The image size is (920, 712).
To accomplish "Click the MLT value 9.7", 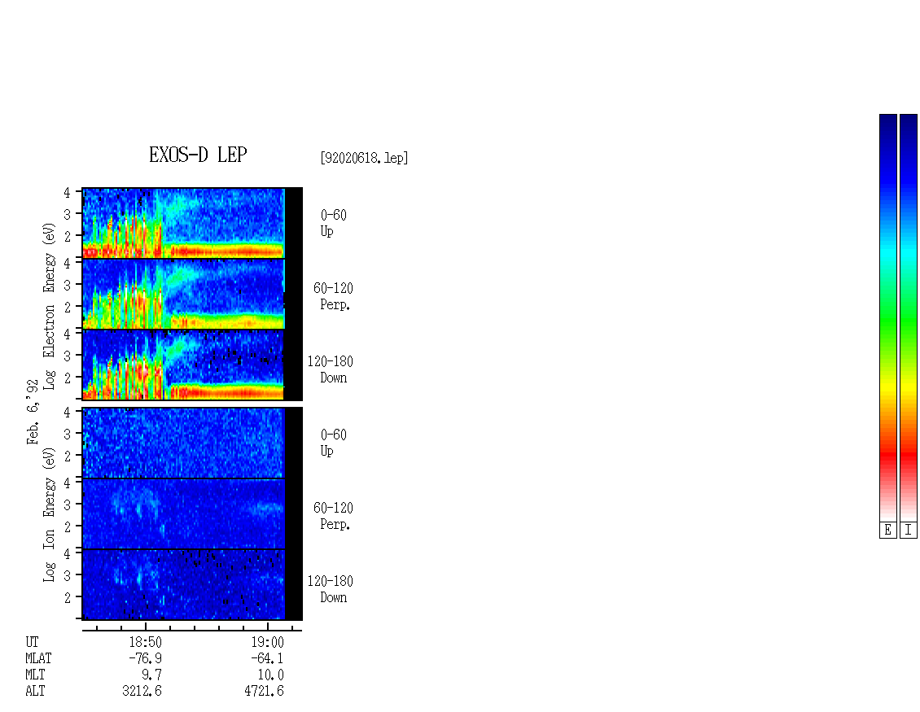I will (152, 675).
